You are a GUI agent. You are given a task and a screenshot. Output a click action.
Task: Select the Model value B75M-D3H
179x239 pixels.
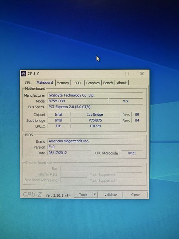coord(78,101)
